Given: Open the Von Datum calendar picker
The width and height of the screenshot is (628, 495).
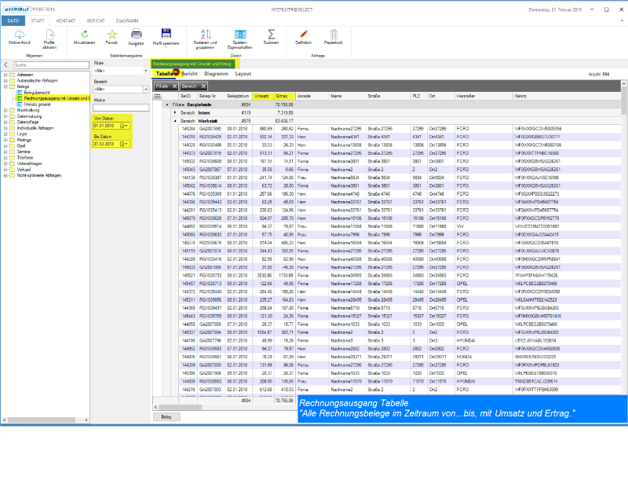Looking at the screenshot, I should (125, 125).
